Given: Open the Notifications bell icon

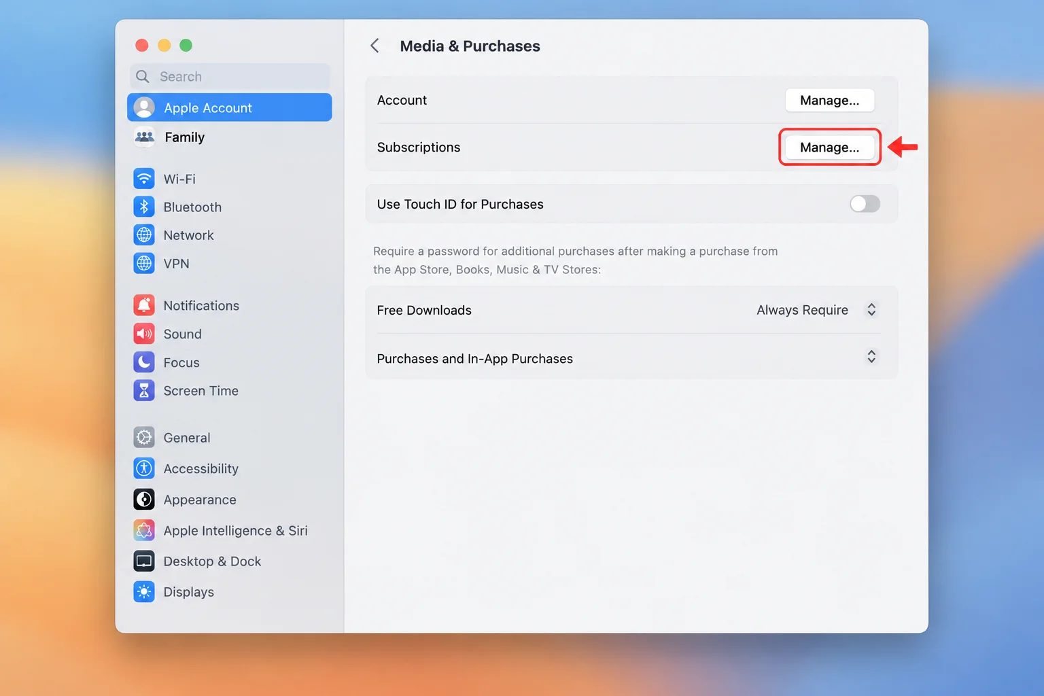Looking at the screenshot, I should click(144, 305).
